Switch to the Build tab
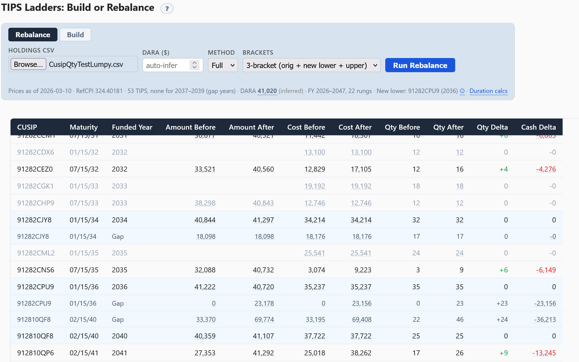 (75, 35)
